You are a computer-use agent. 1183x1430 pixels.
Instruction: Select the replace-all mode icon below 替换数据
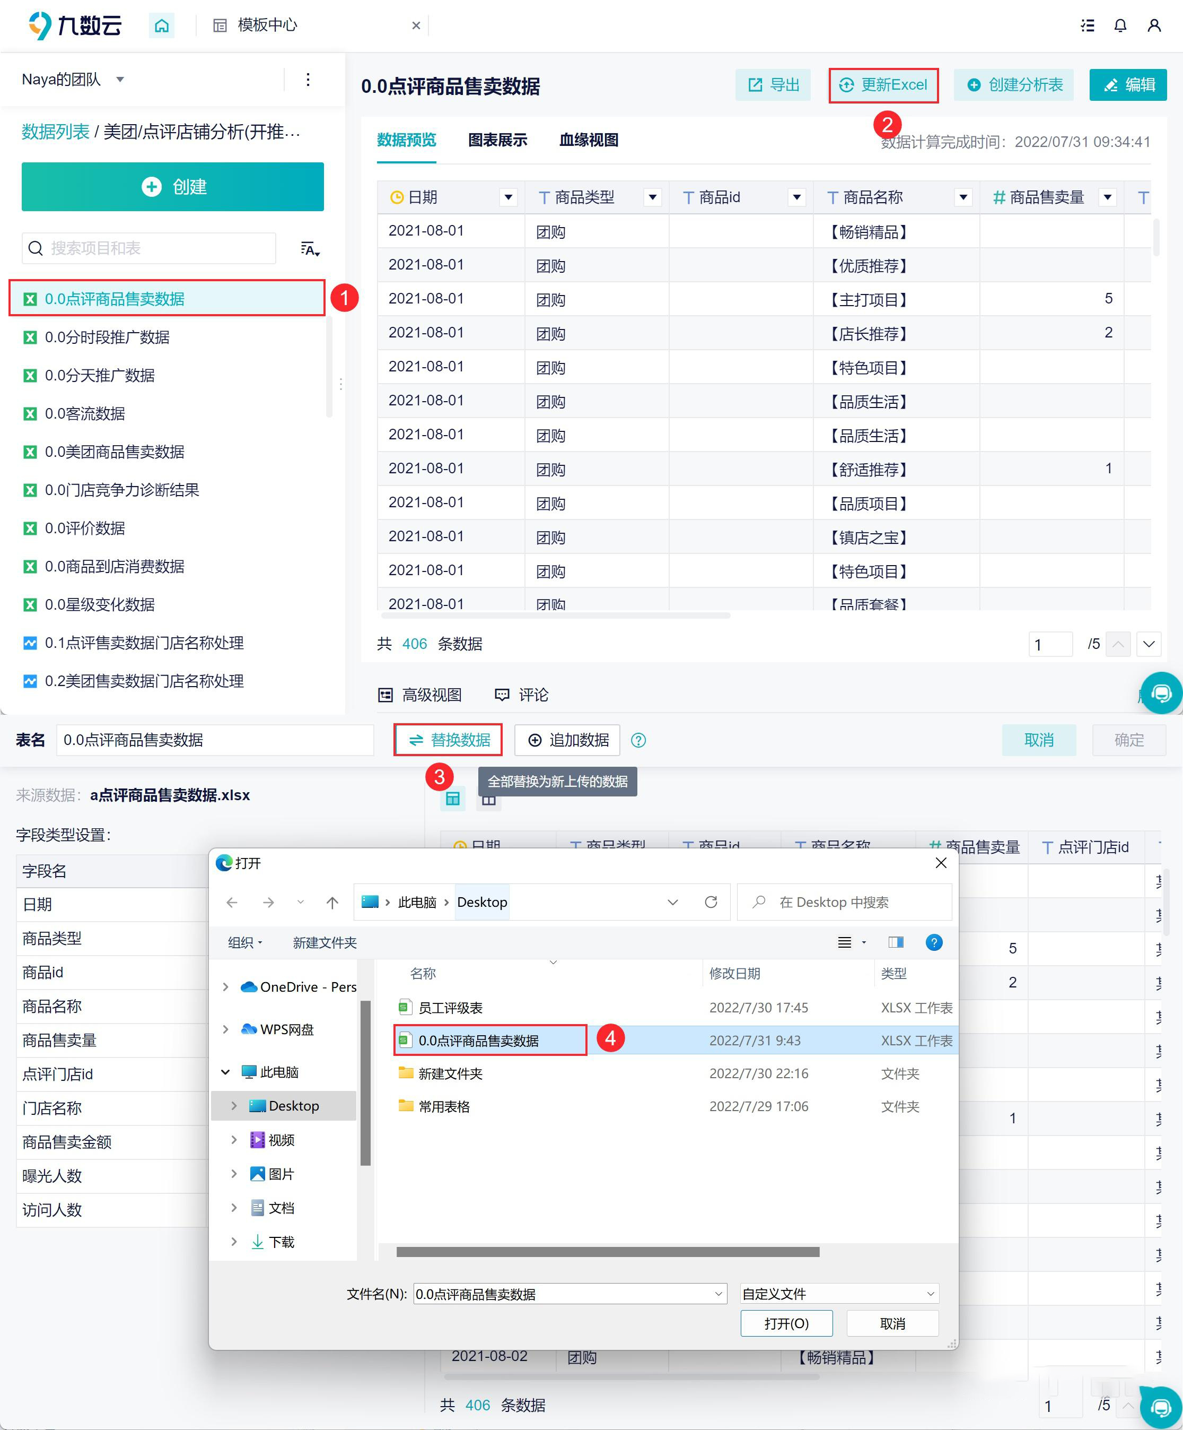(x=453, y=799)
